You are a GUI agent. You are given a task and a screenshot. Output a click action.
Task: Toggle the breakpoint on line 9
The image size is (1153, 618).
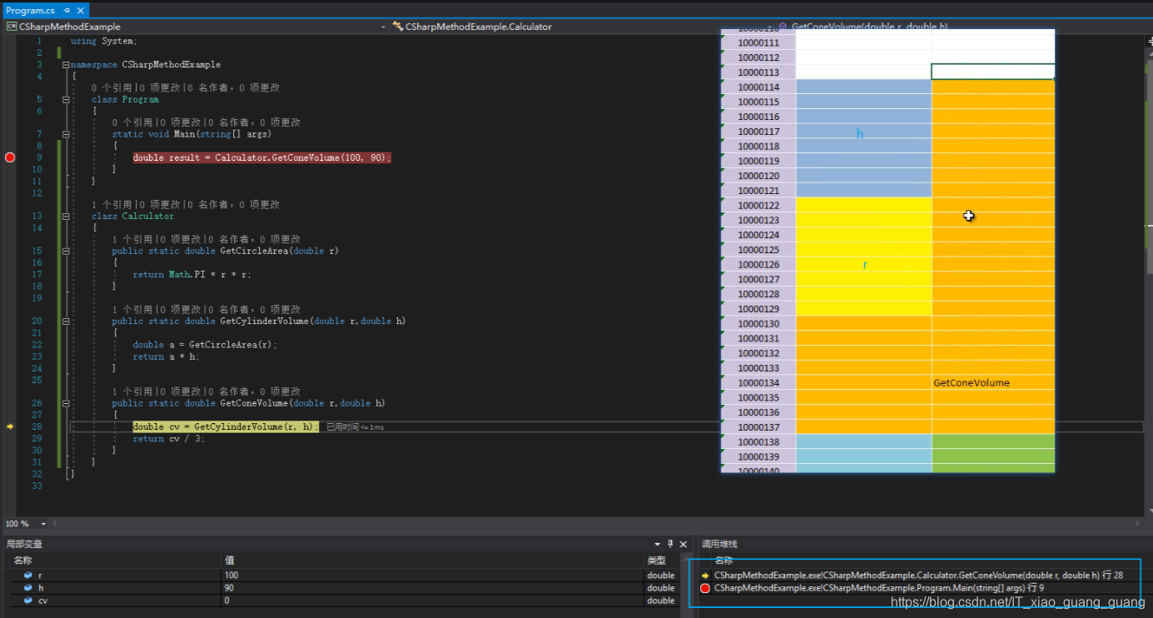coord(10,157)
